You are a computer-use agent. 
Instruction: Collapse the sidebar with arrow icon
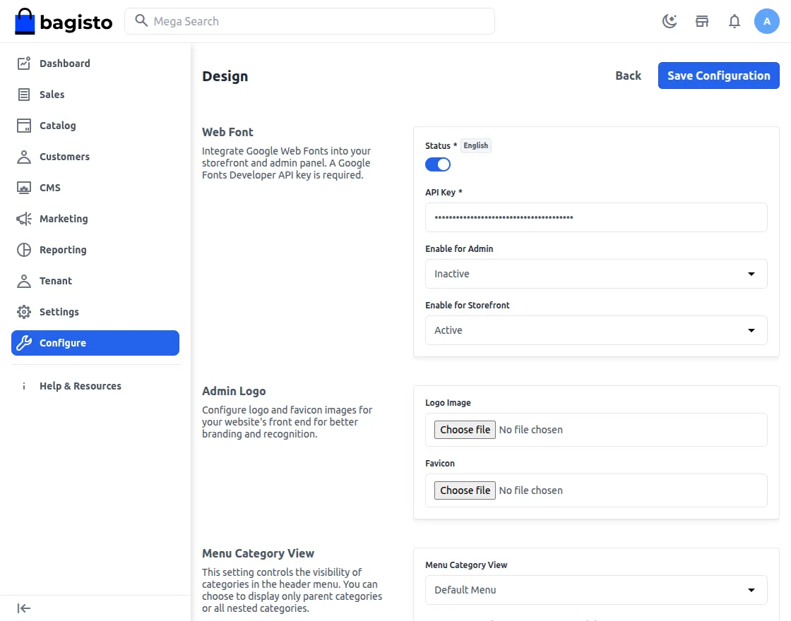click(x=24, y=608)
